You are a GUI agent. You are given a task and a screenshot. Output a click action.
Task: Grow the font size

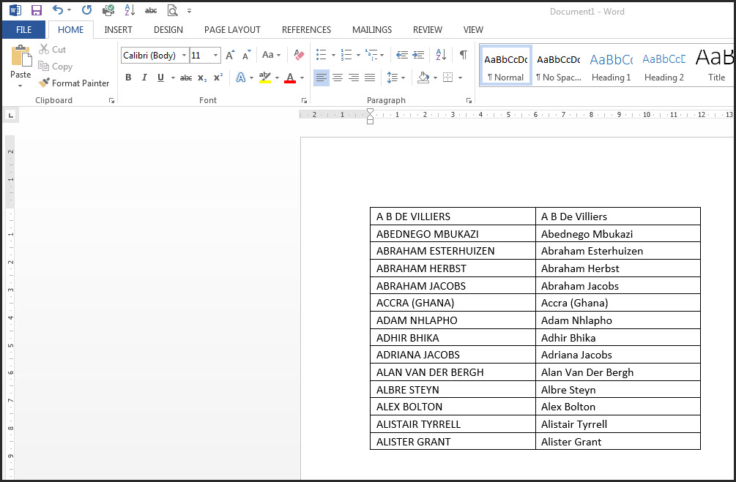[230, 55]
